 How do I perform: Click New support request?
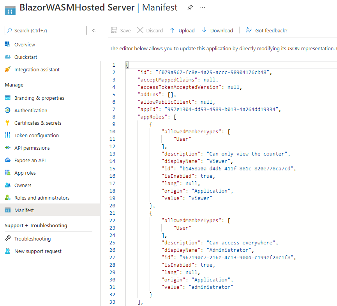click(38, 251)
